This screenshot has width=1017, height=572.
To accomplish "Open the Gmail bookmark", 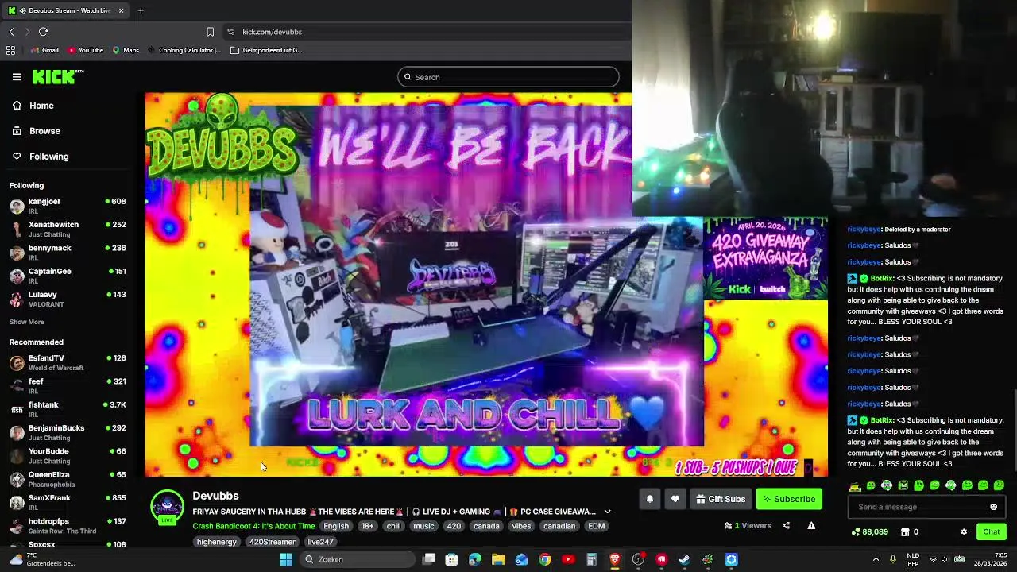I will tap(44, 50).
